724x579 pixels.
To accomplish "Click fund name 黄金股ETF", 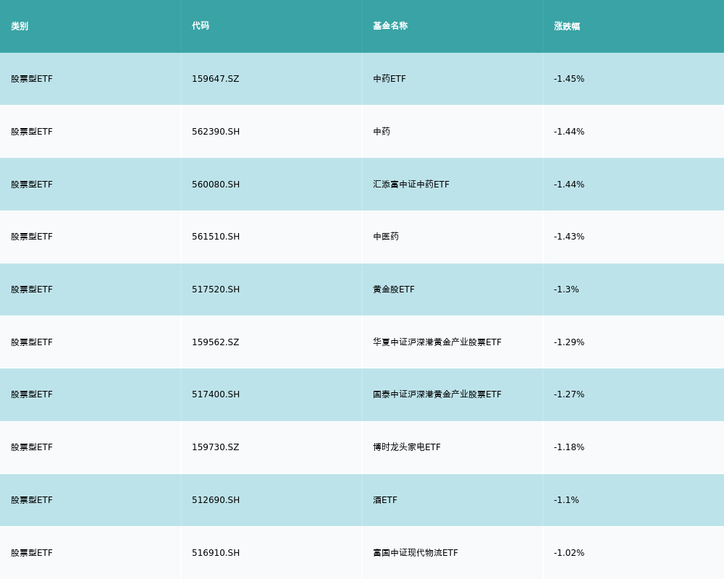I will coord(393,289).
